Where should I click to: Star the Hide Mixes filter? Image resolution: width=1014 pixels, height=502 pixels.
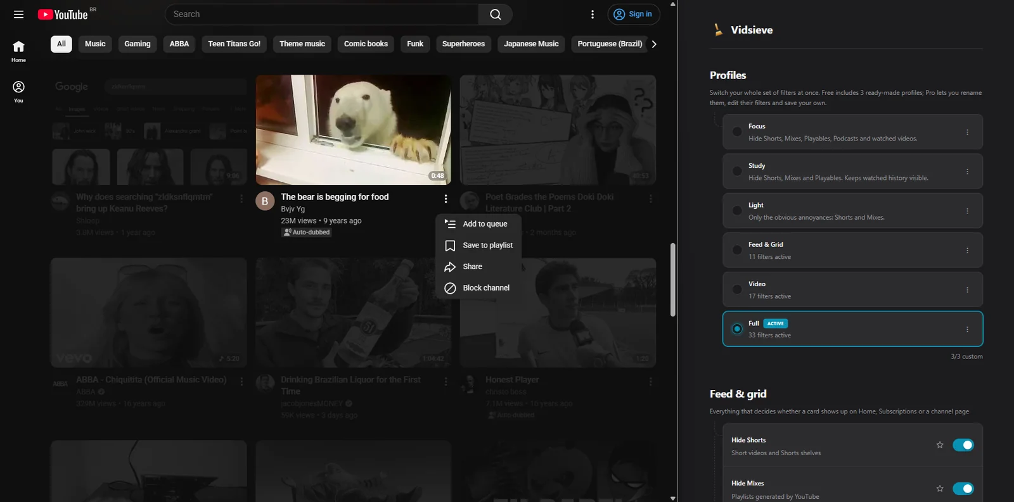click(x=940, y=489)
